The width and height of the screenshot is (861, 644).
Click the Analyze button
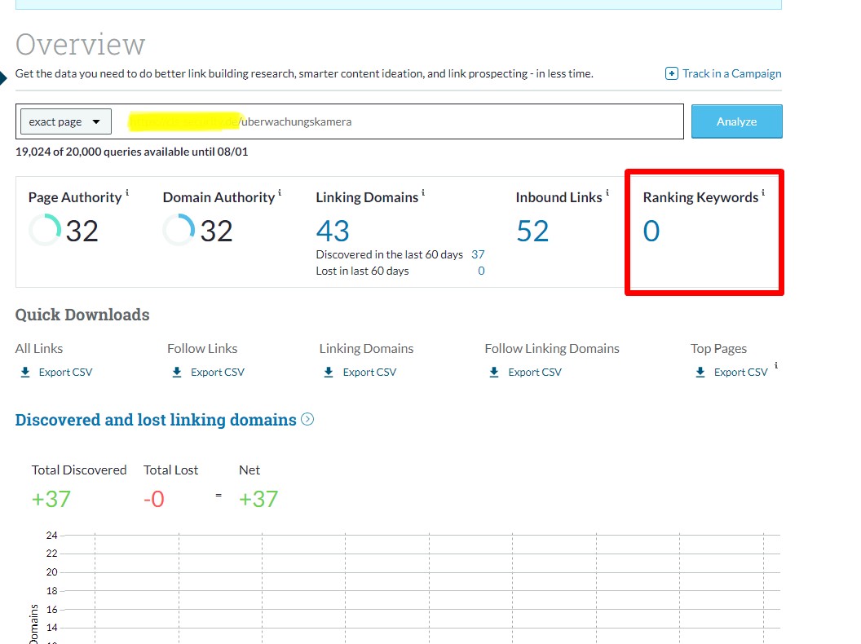coord(736,121)
